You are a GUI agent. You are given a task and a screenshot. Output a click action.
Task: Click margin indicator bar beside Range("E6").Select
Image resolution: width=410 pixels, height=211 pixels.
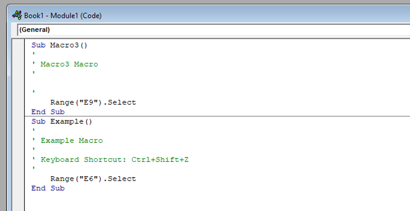18,179
